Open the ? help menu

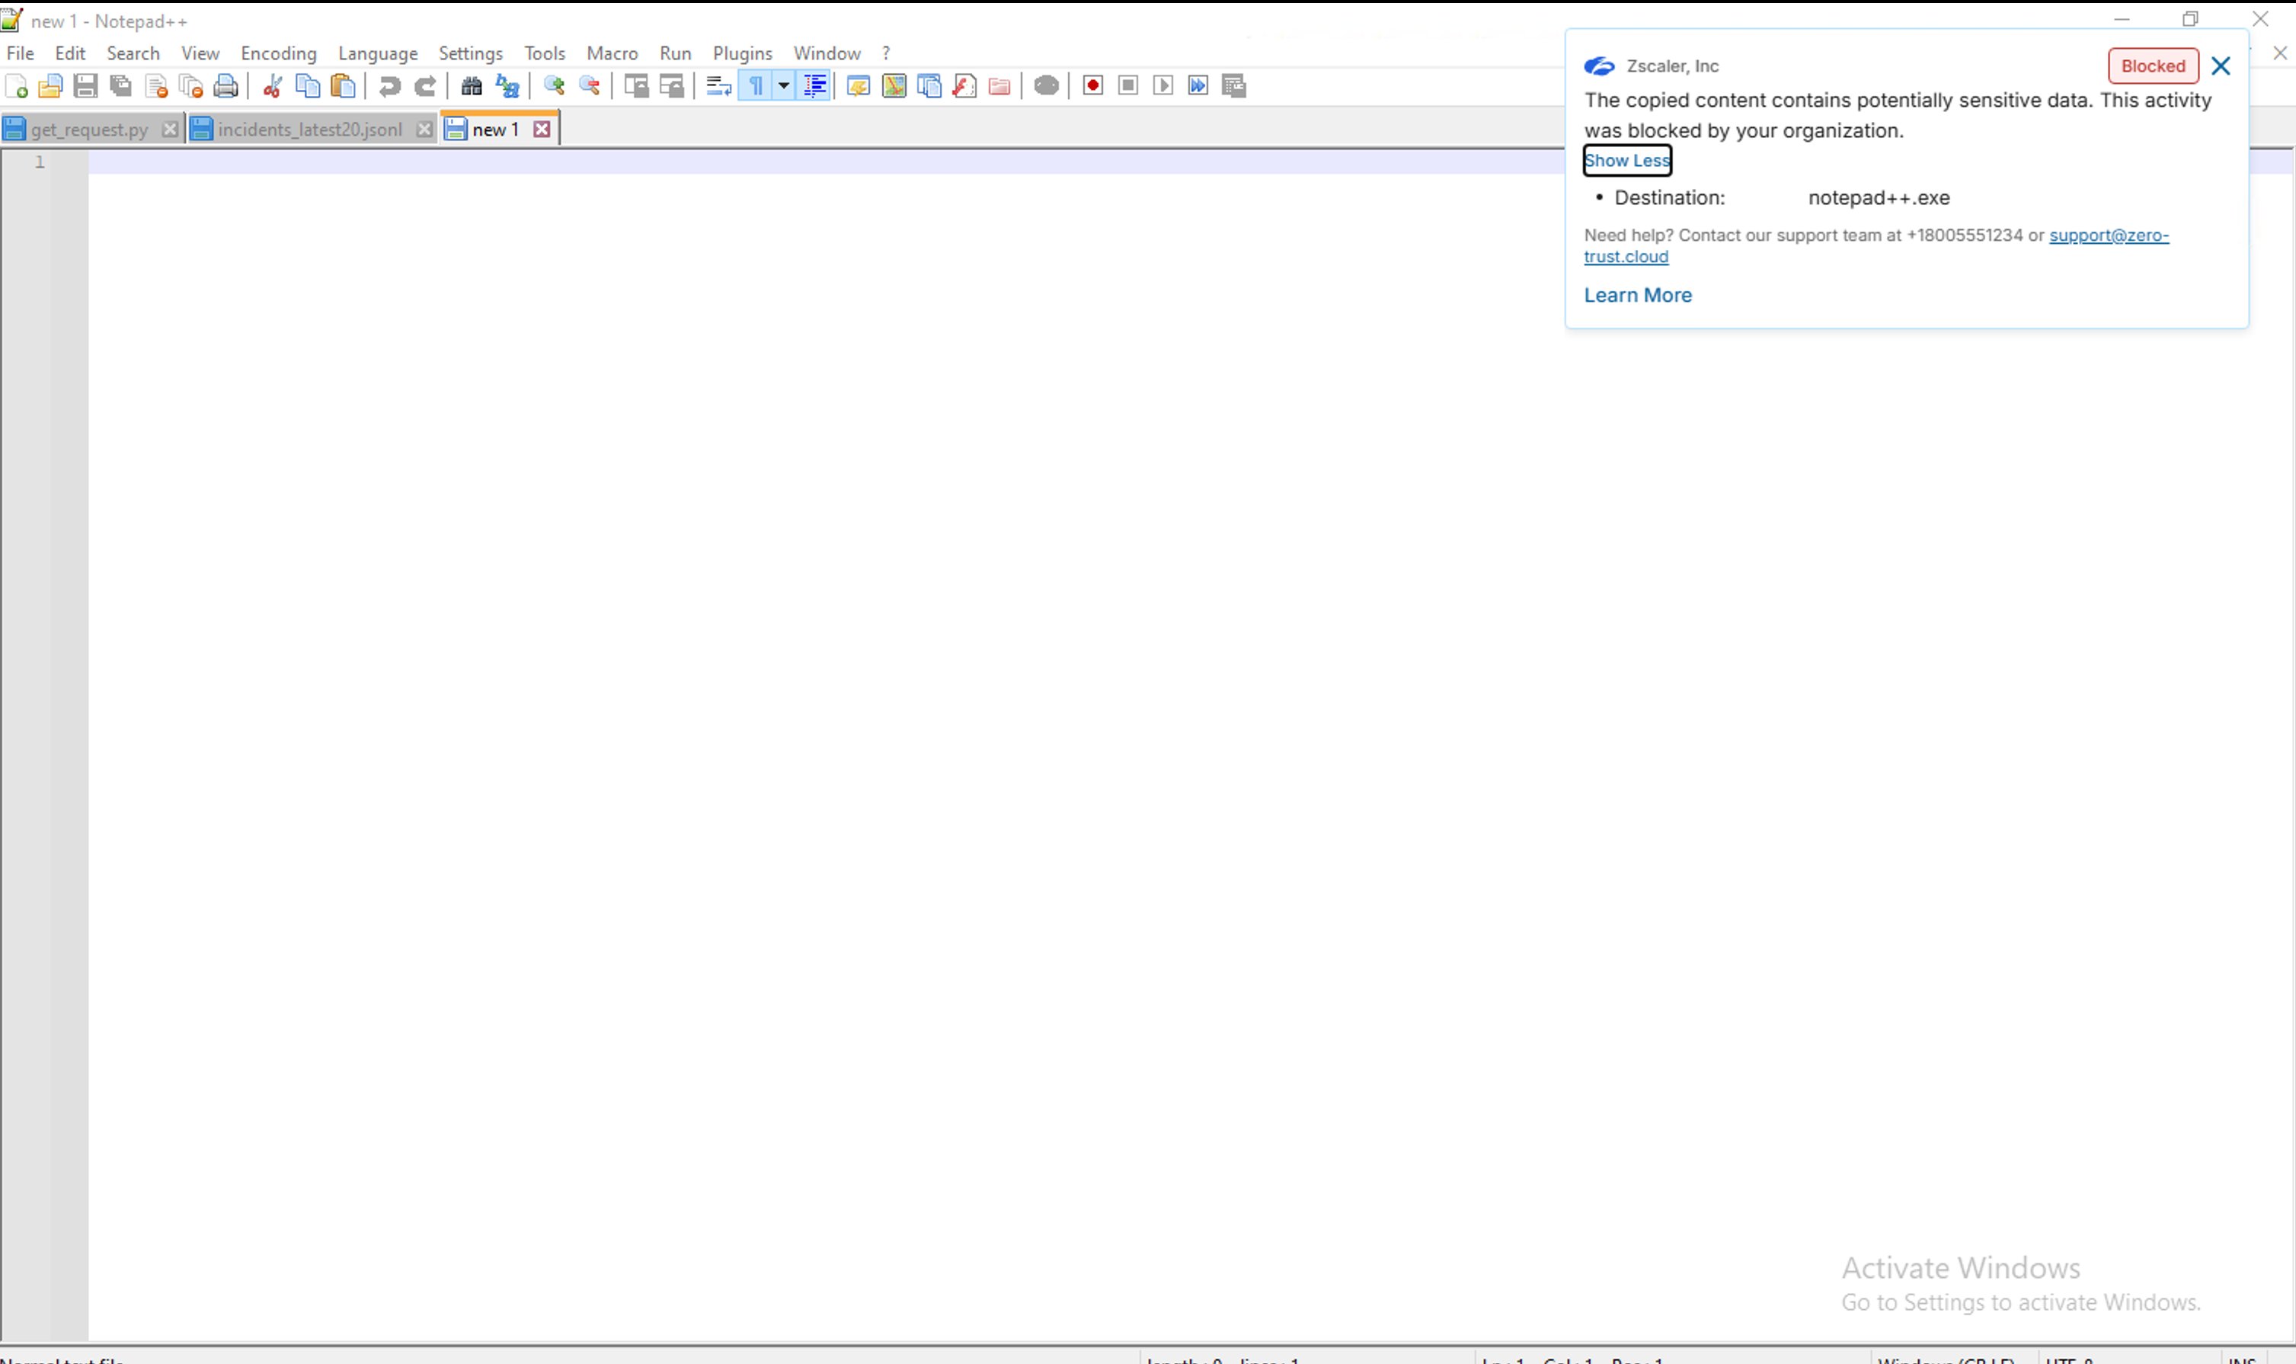886,53
